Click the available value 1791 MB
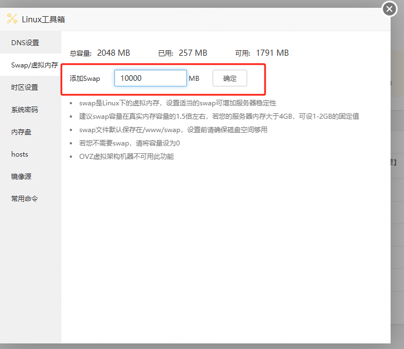Image resolution: width=404 pixels, height=349 pixels. click(x=272, y=53)
